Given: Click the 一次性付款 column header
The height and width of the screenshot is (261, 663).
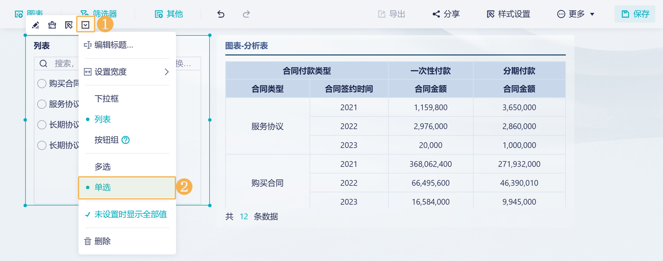Looking at the screenshot, I should [431, 71].
